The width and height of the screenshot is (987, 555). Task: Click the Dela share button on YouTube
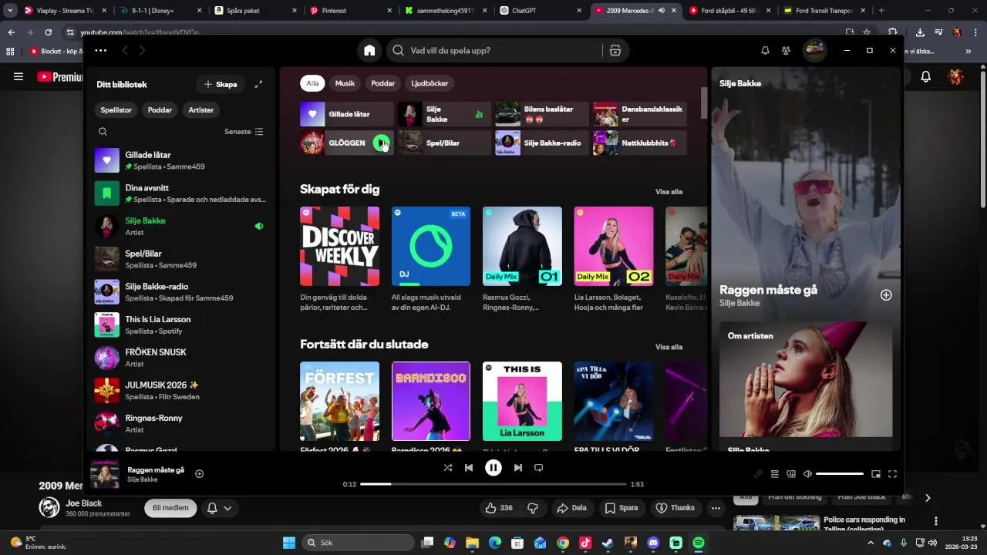point(571,508)
